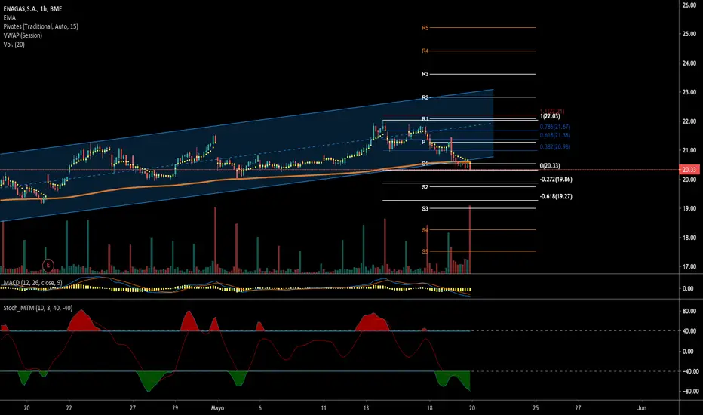The height and width of the screenshot is (415, 703).
Task: Click 80.00 on the Stoch_MTM scale
Action: (x=688, y=310)
